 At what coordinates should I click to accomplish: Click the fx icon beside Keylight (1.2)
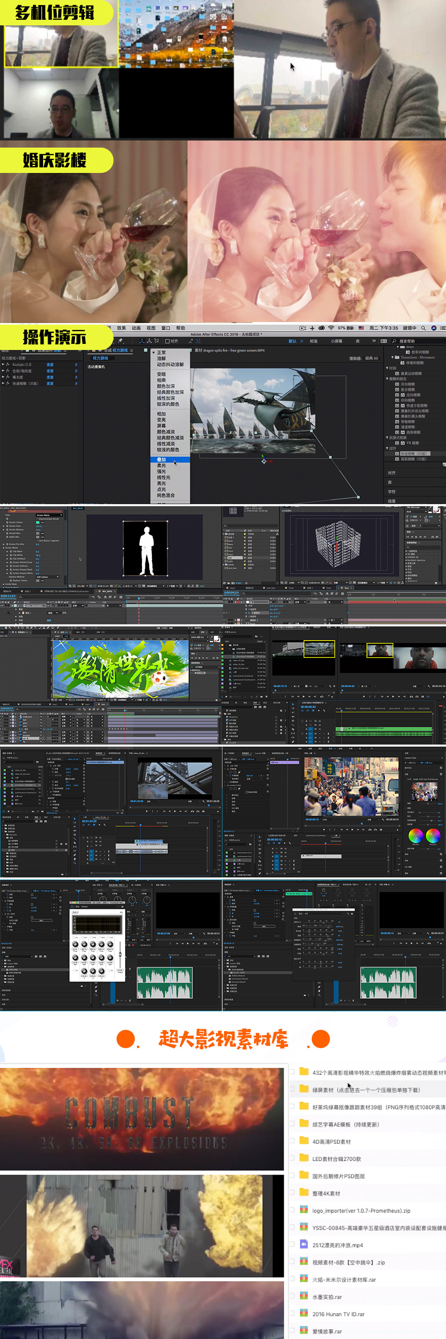click(8, 365)
